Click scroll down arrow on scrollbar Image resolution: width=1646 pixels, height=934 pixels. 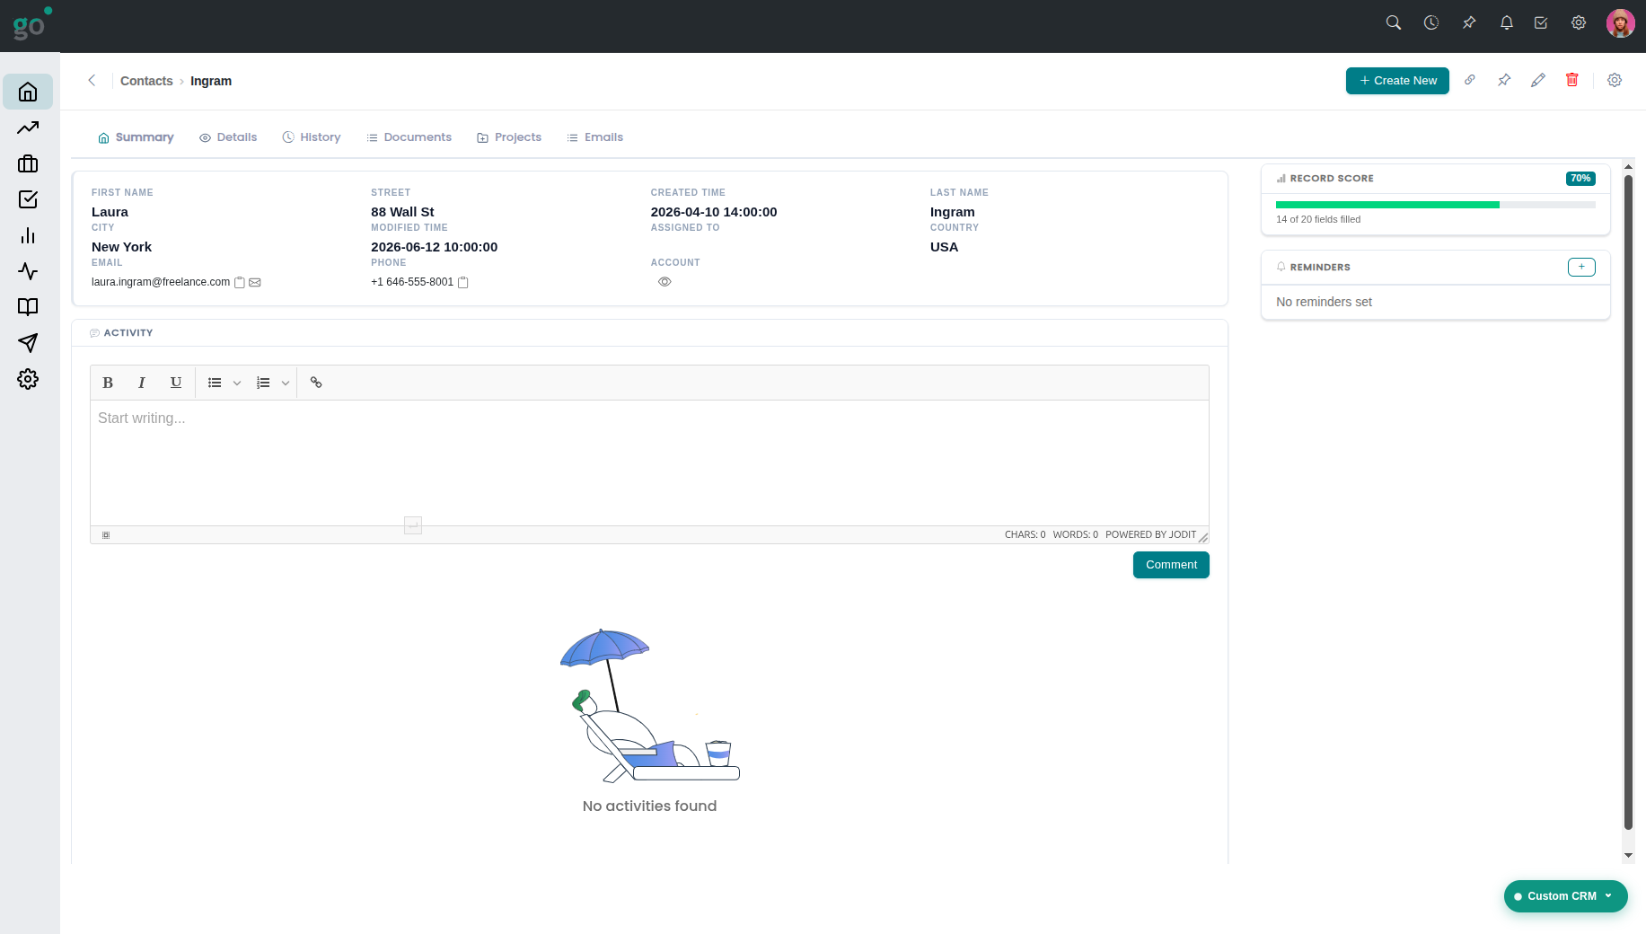point(1628,856)
